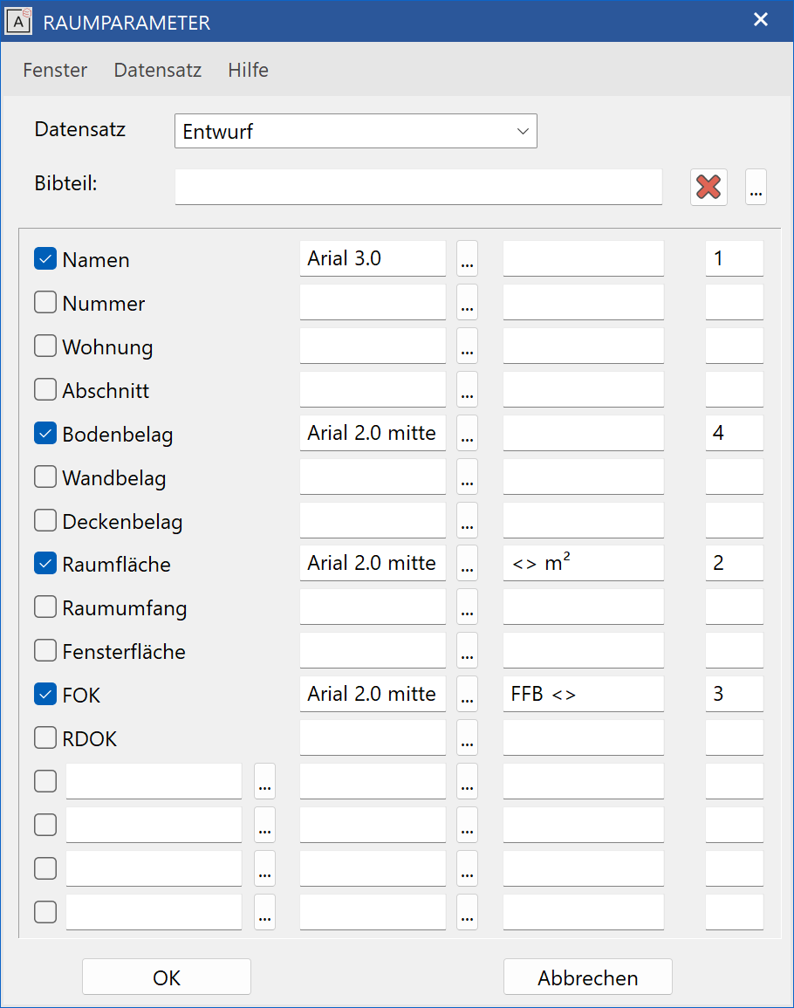Enable the RDOK checkbox
This screenshot has height=1008, width=794.
click(x=45, y=737)
